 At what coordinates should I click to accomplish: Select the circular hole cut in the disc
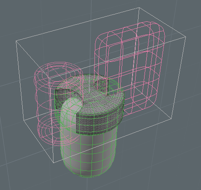[102, 86]
